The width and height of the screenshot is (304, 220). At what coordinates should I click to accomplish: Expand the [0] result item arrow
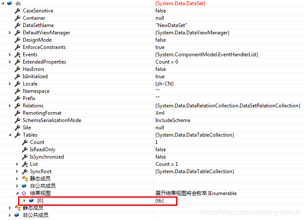[24, 201]
